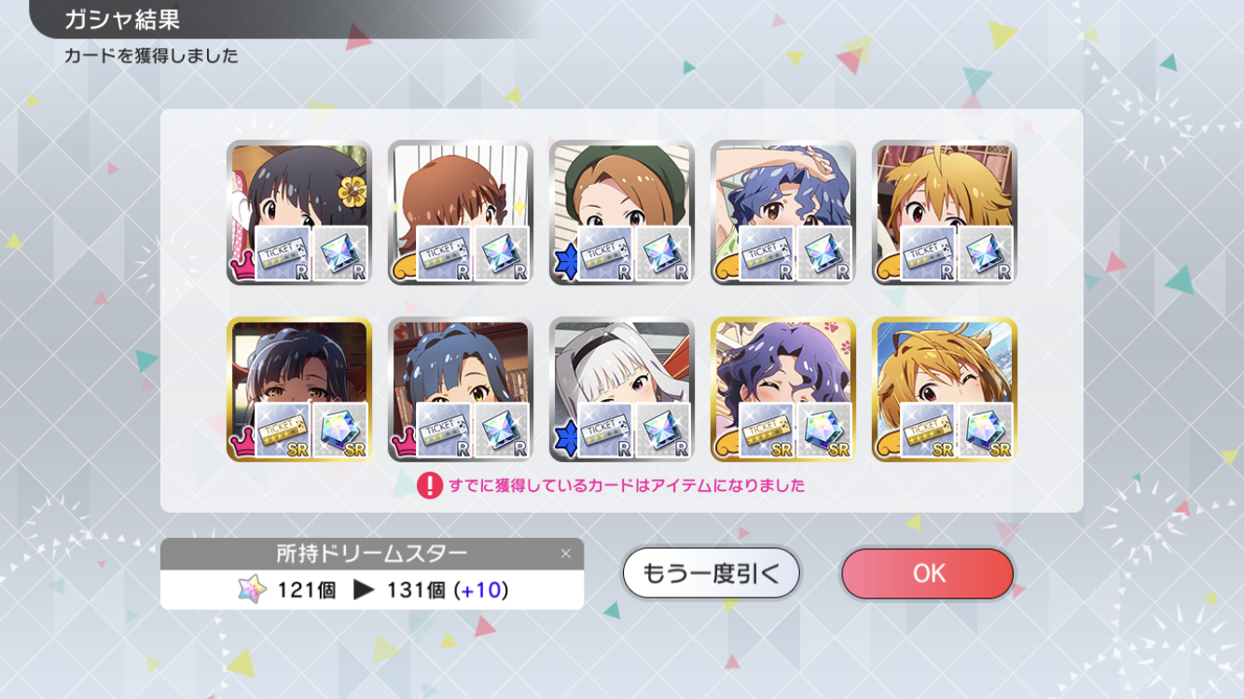Select the brown ponytail girl card in top row

click(461, 212)
